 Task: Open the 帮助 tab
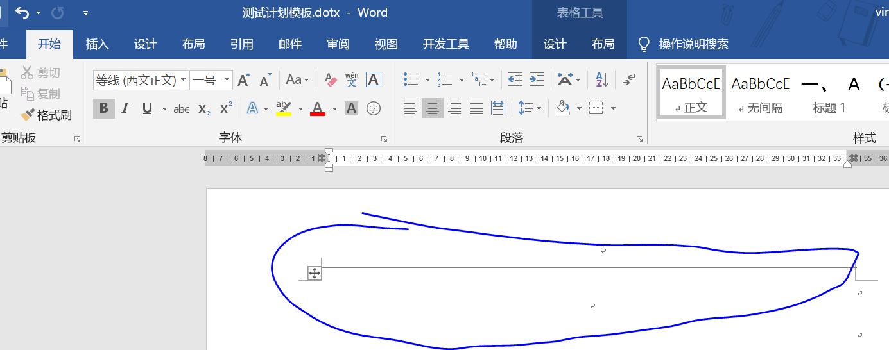506,44
